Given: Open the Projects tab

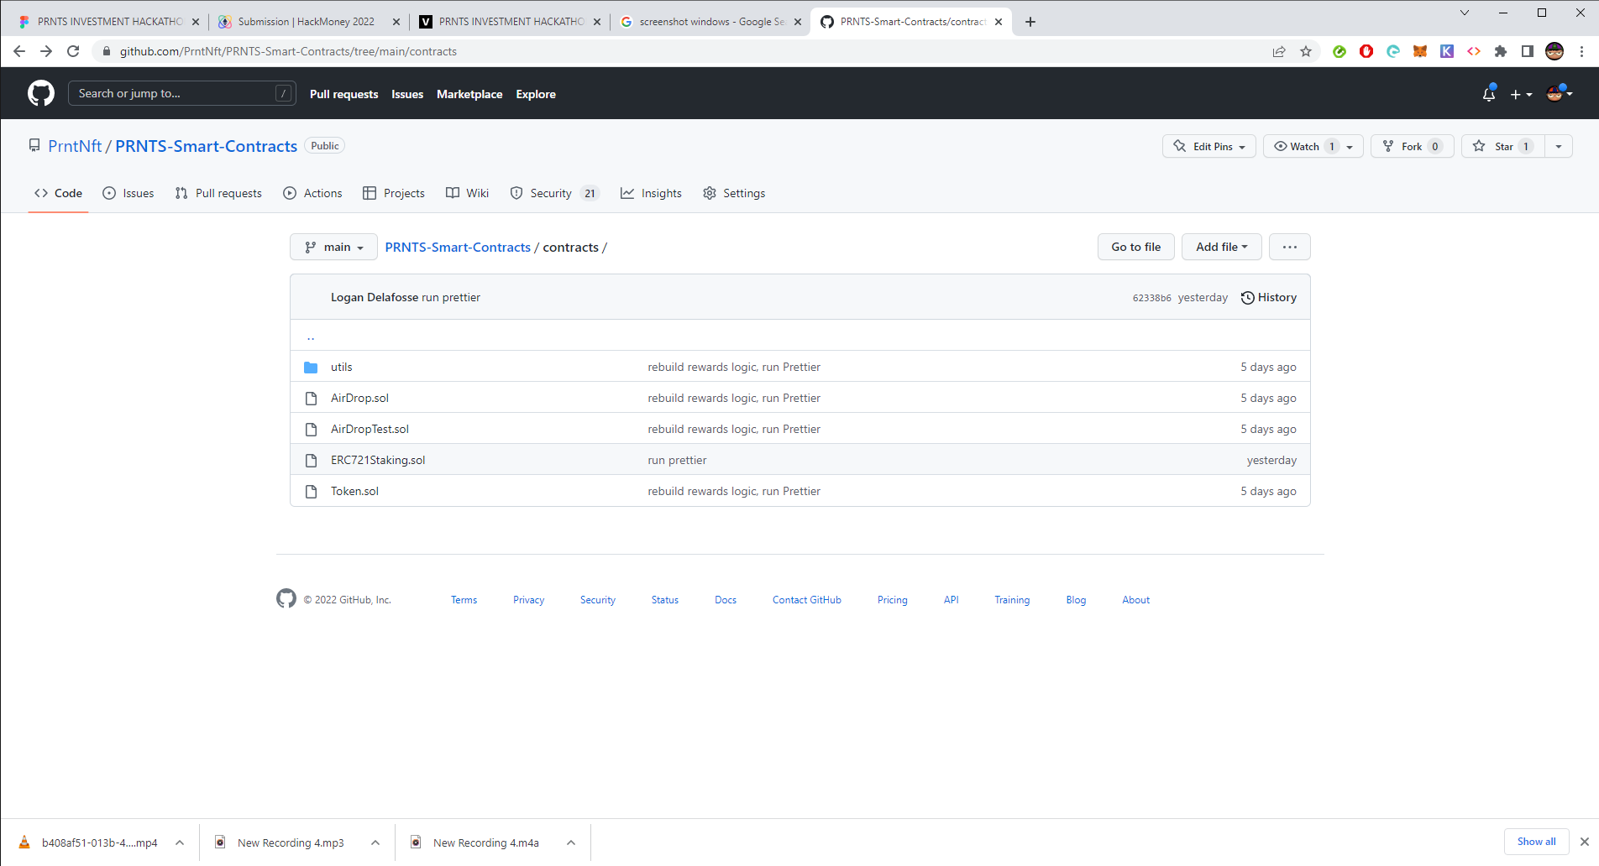Looking at the screenshot, I should pyautogui.click(x=394, y=193).
